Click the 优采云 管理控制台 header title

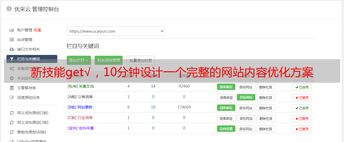pyautogui.click(x=37, y=9)
